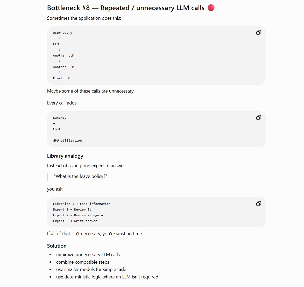Copy the Librarian and Experts code block
This screenshot has height=287, width=304.
pos(258,204)
